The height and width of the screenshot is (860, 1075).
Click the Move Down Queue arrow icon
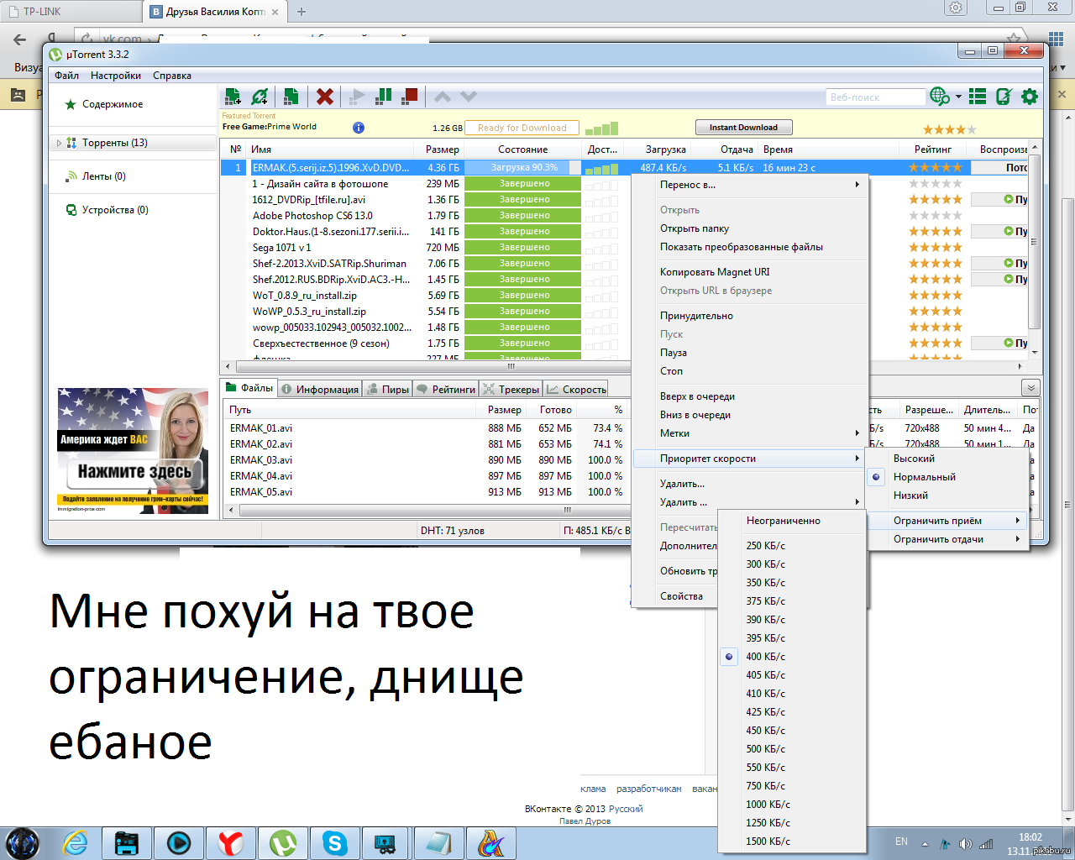pos(469,97)
